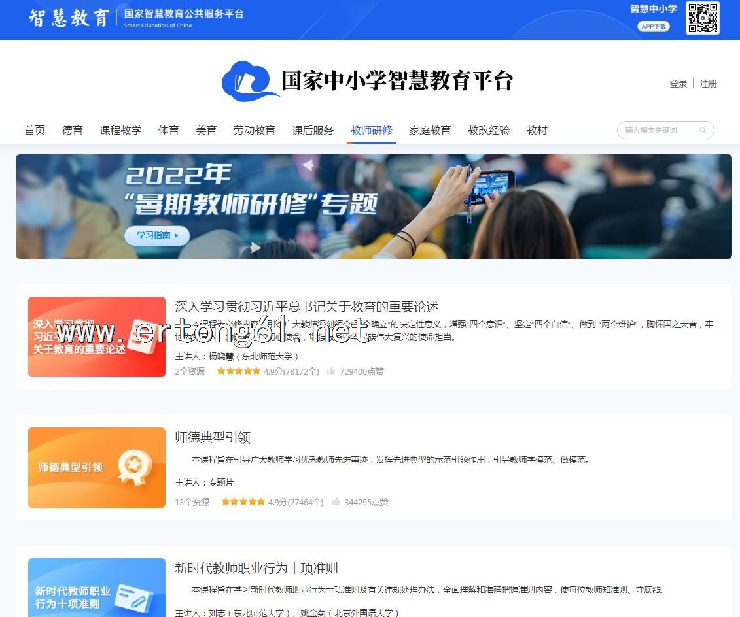Click the 智慧教育 logo at top left
This screenshot has width=740, height=617.
[x=69, y=18]
